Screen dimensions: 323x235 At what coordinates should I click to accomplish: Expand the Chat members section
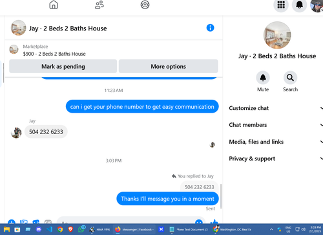[x=276, y=125]
